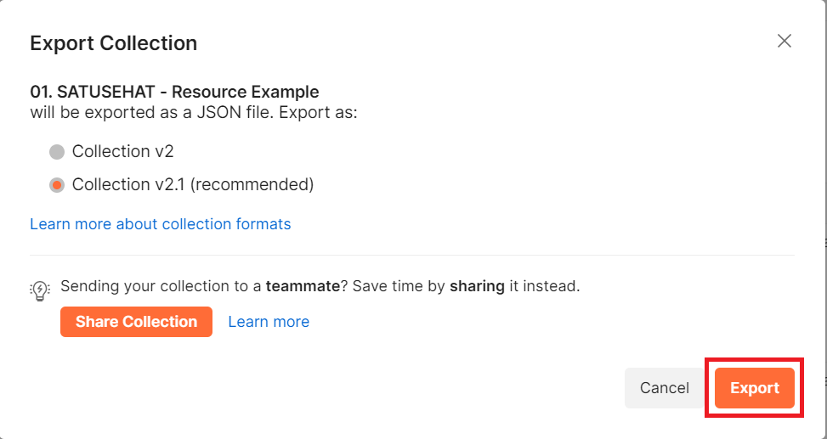
Task: Confirm with the orange Export button
Action: 754,388
